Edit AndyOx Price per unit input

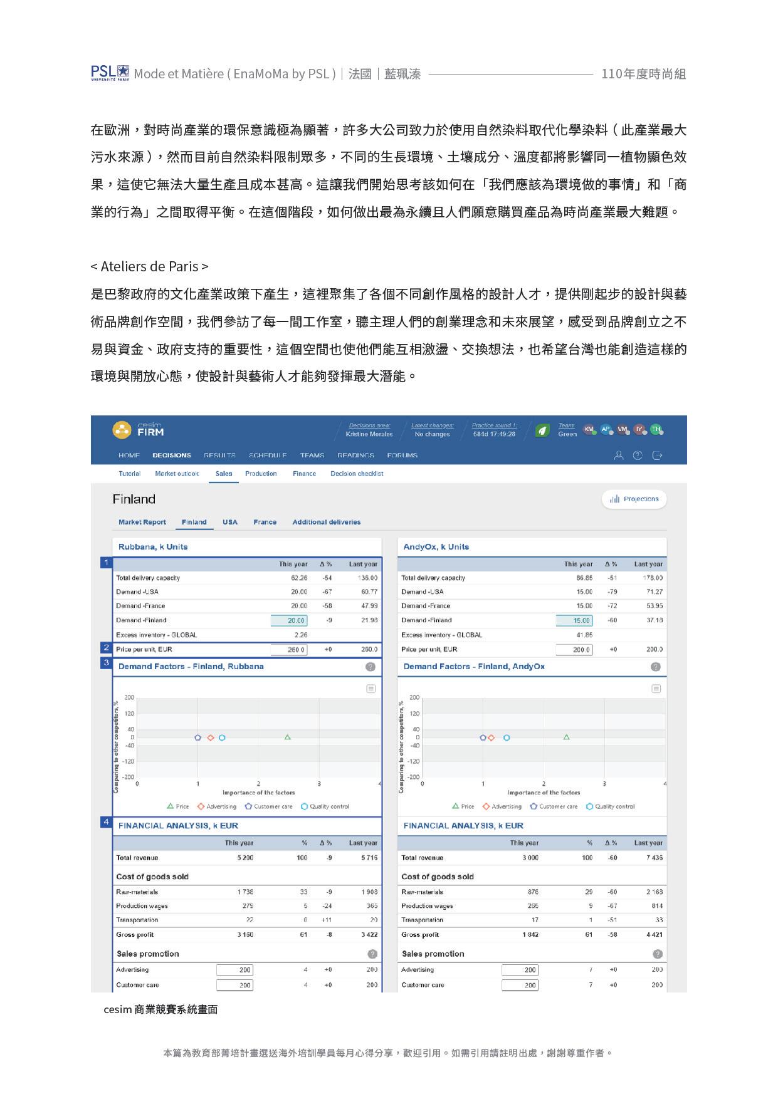pos(574,650)
